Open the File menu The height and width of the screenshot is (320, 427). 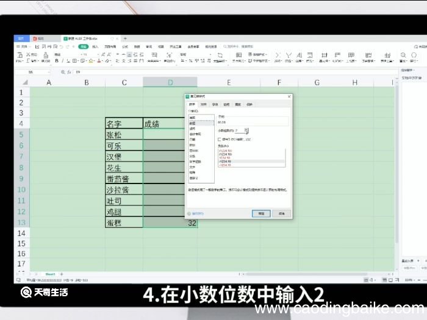22,46
